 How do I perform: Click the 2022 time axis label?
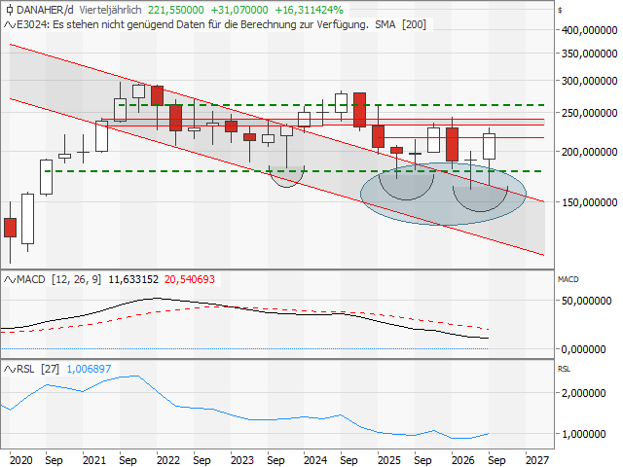[168, 460]
